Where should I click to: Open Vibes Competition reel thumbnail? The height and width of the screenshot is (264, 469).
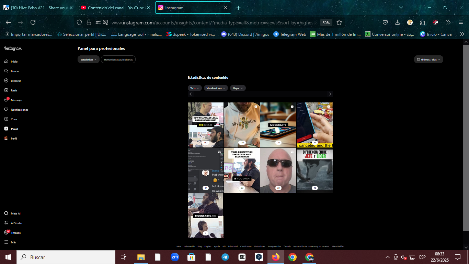pyautogui.click(x=242, y=170)
